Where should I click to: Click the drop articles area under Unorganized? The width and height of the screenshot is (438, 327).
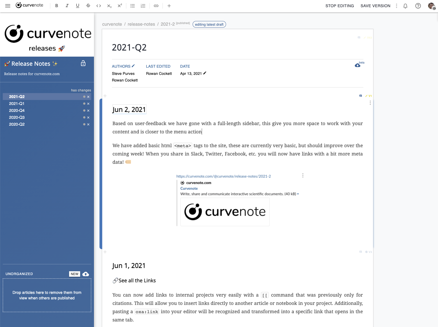[x=47, y=295]
